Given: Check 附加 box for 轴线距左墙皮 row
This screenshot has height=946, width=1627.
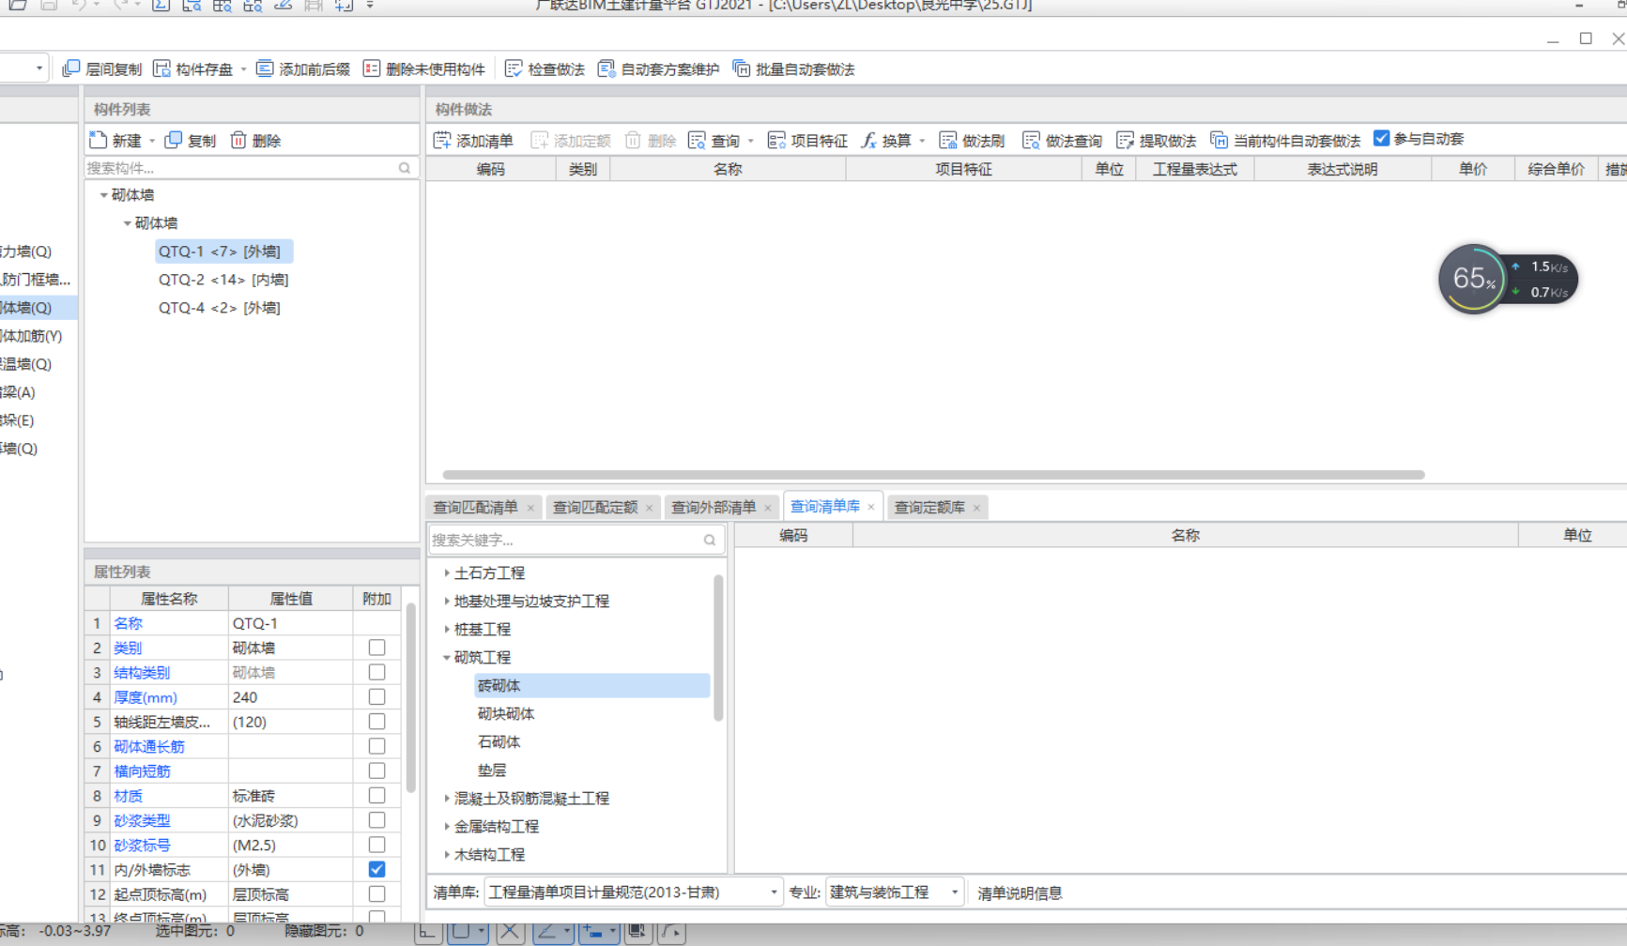Looking at the screenshot, I should click(376, 722).
